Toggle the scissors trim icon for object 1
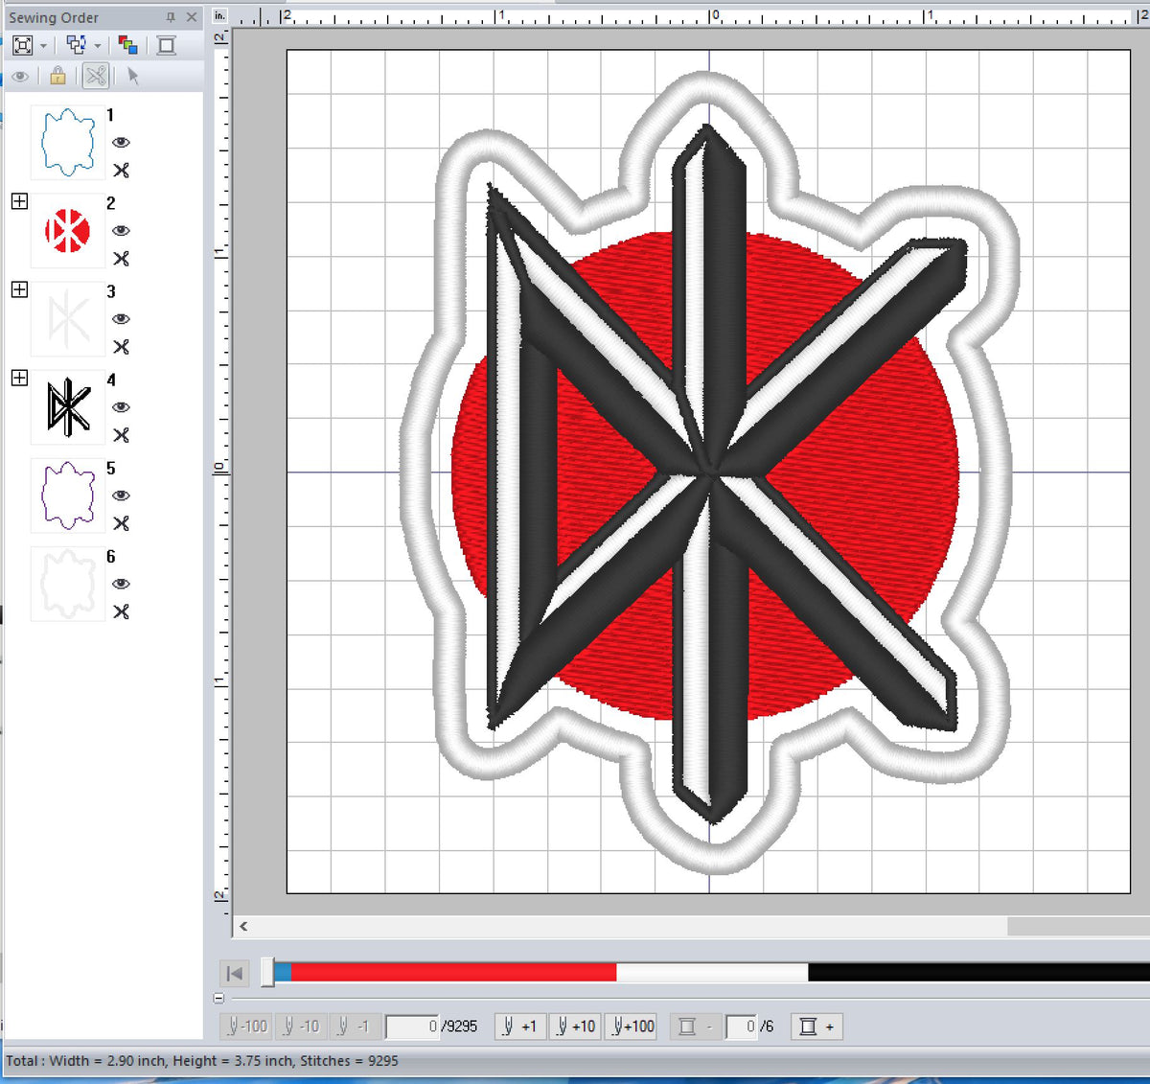Image resolution: width=1150 pixels, height=1084 pixels. 121,171
